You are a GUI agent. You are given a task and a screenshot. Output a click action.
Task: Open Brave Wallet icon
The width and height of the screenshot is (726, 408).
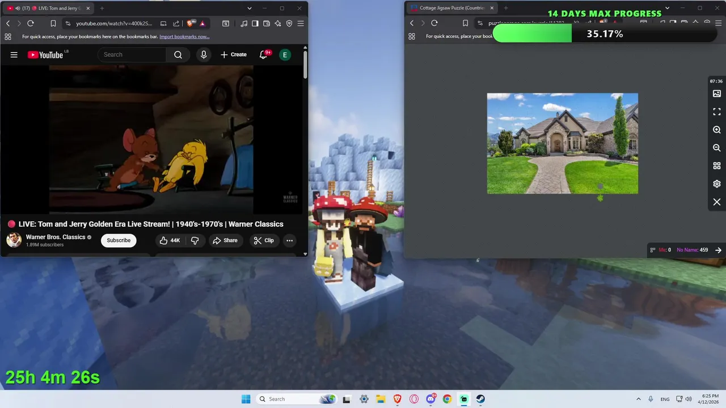pos(267,23)
